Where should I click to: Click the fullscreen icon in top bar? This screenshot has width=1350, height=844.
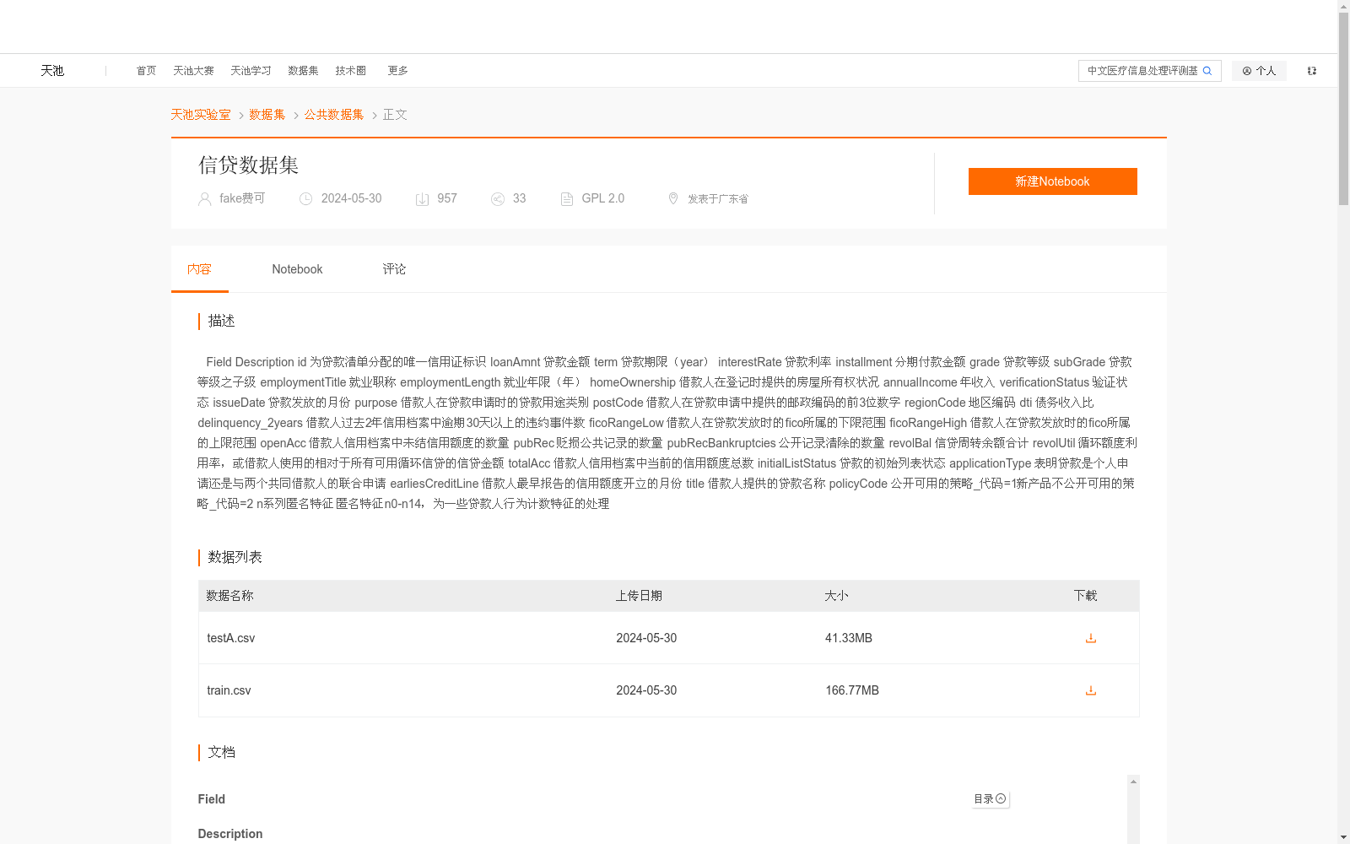pos(1312,71)
